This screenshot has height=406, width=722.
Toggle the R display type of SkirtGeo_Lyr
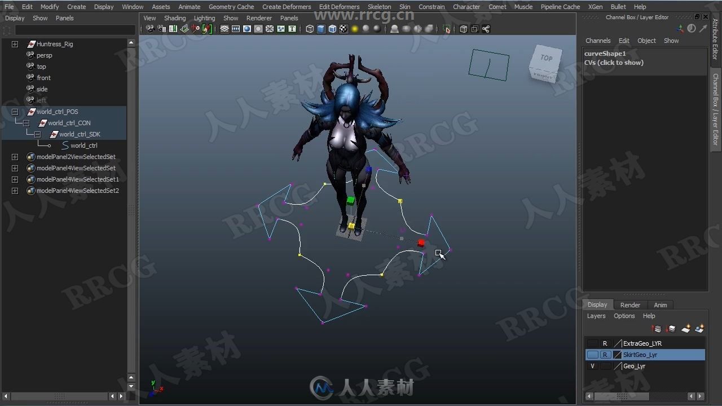coord(605,355)
